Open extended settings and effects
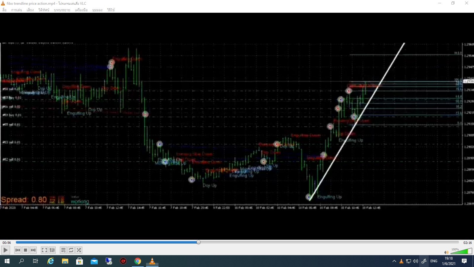This screenshot has height=267, width=474. 52,250
